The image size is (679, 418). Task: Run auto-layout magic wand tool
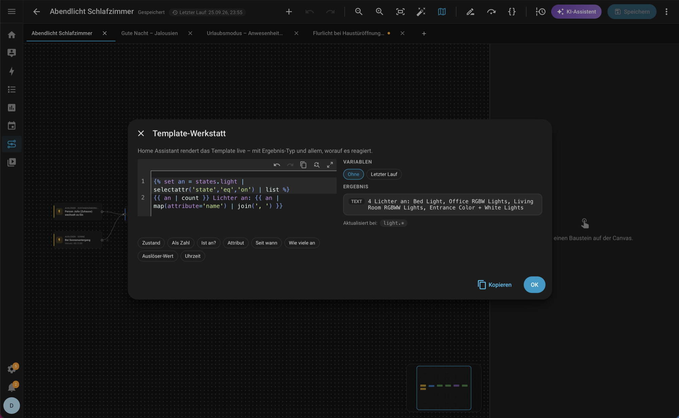coord(421,12)
